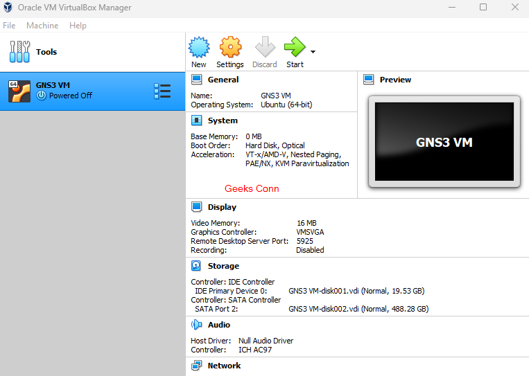This screenshot has height=376, width=529.
Task: Open the General section heading link
Action: point(223,80)
